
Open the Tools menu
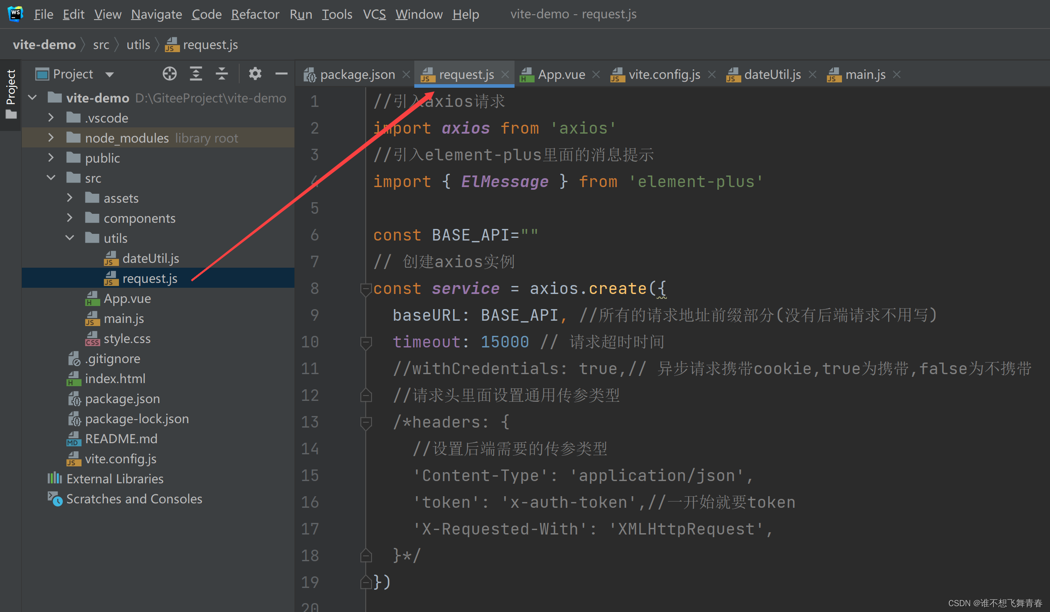pos(337,15)
